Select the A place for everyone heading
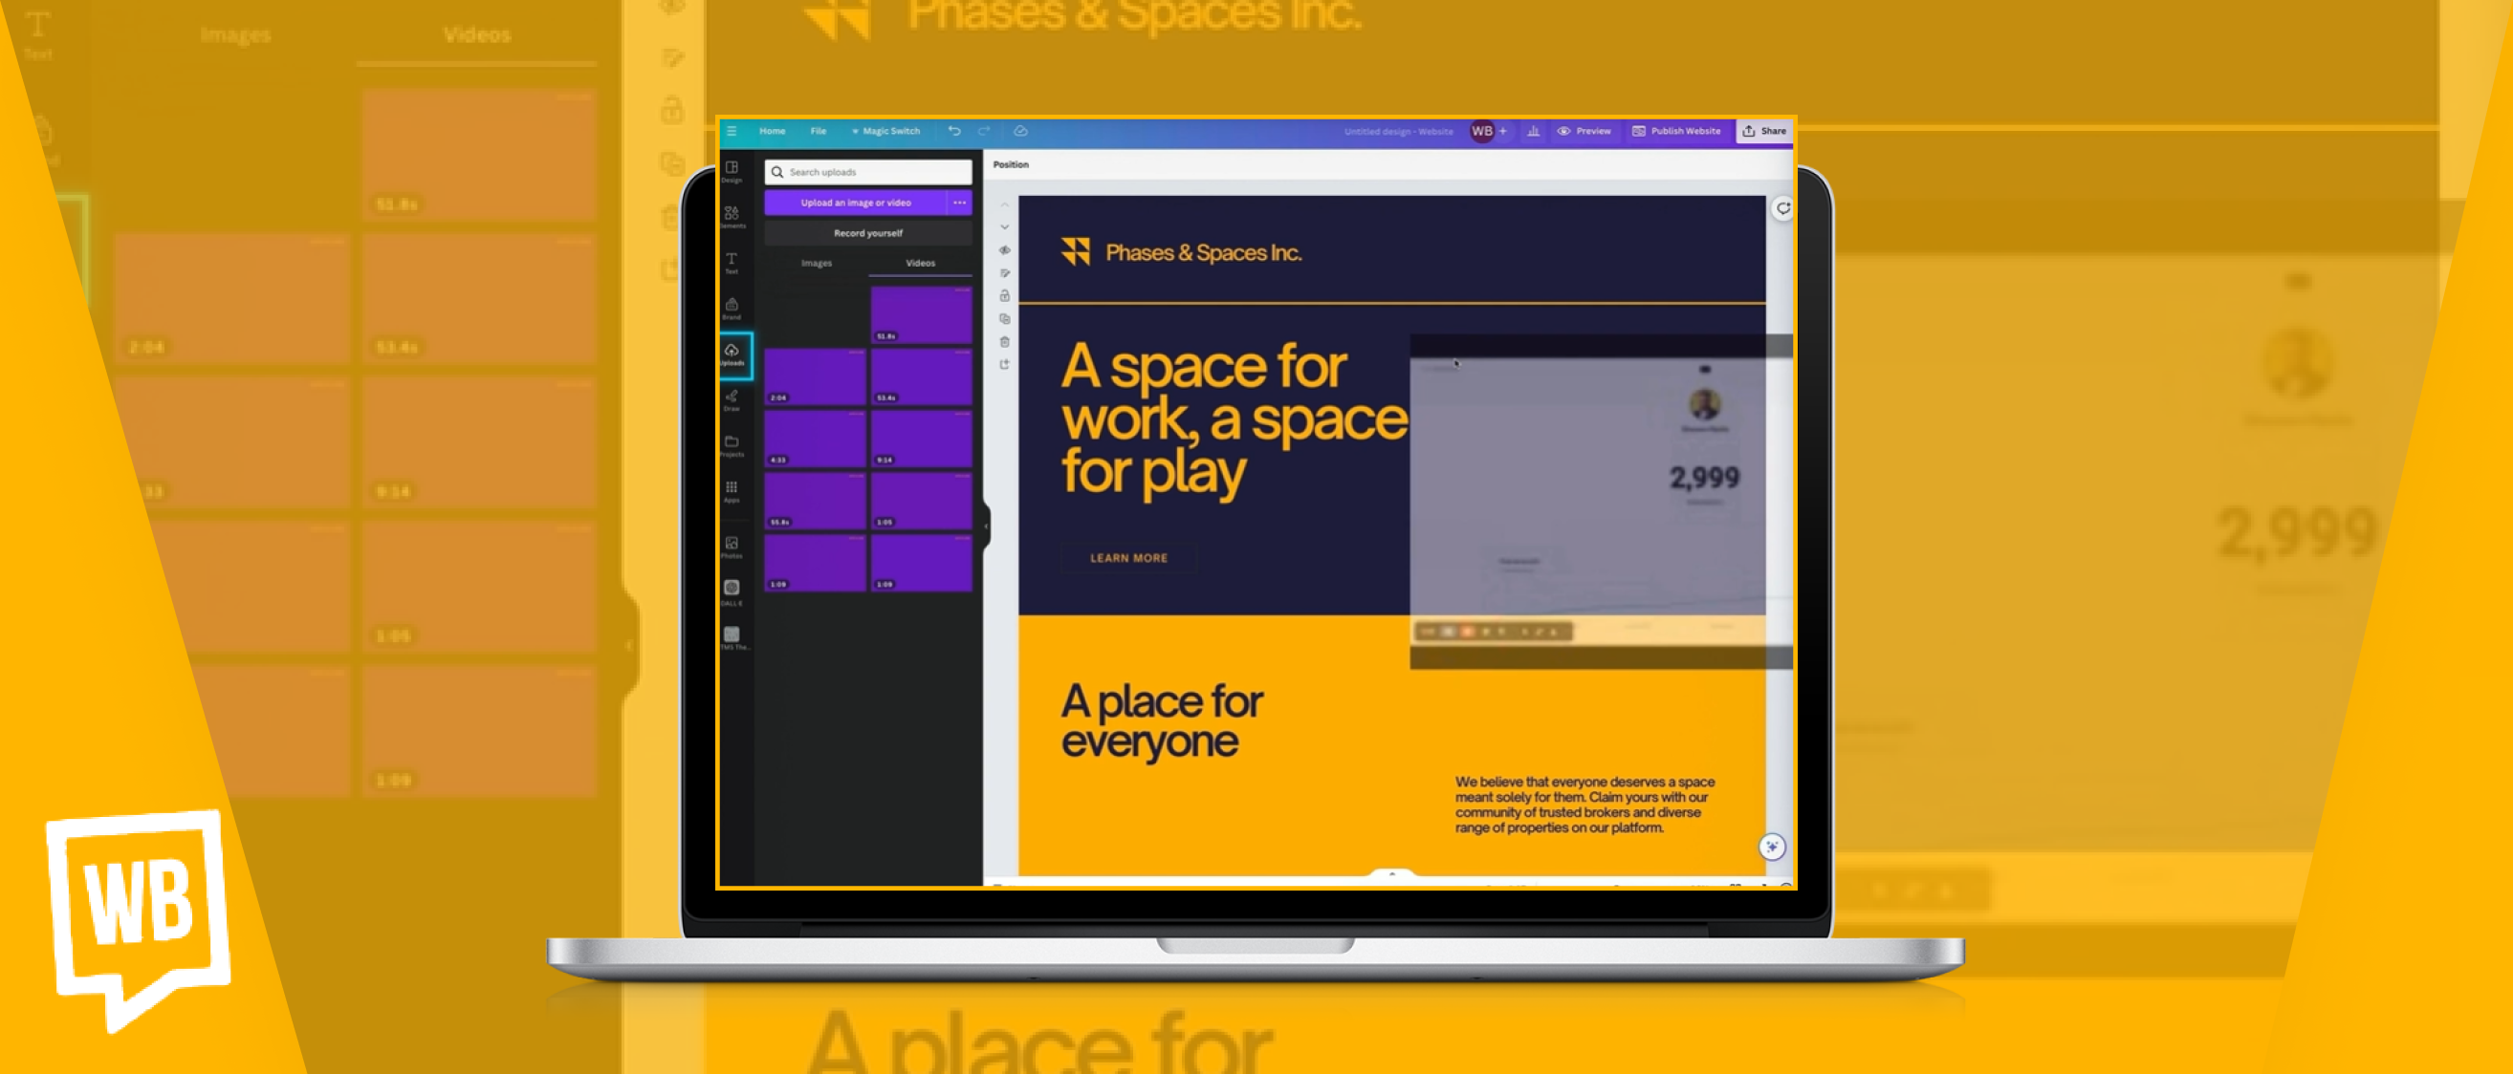Viewport: 2513px width, 1074px height. tap(1162, 721)
